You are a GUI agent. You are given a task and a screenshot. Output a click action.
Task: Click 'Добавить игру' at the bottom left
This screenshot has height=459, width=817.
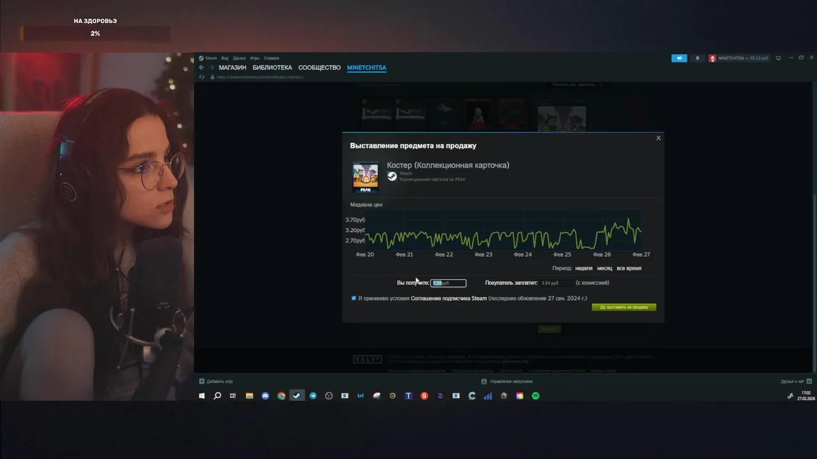(216, 381)
